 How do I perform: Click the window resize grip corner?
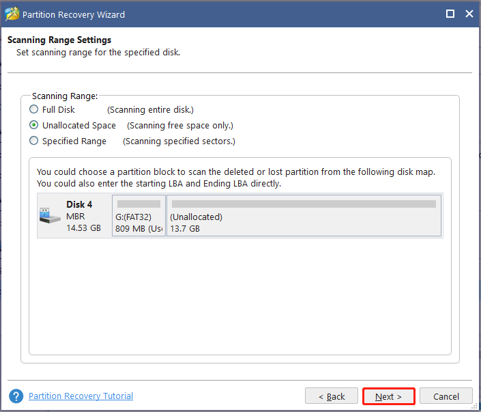pyautogui.click(x=475, y=406)
